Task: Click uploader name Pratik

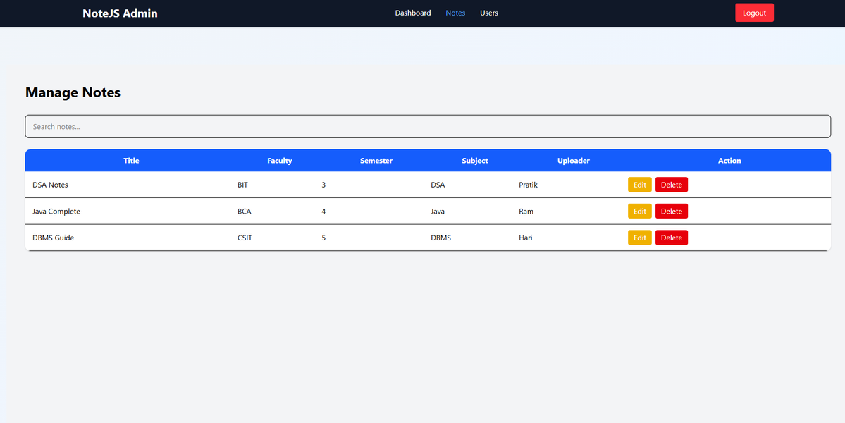Action: (528, 185)
